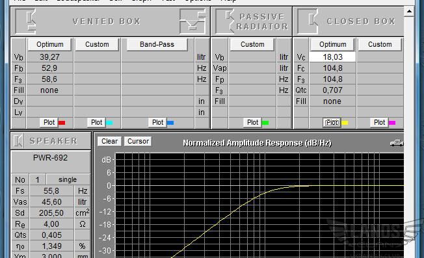
Task: Click the closed box Fill value none
Action: pos(332,101)
